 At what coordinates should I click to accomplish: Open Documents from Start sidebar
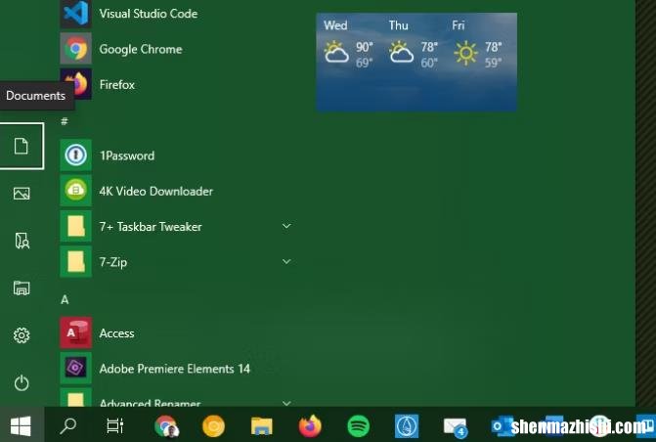pyautogui.click(x=22, y=146)
